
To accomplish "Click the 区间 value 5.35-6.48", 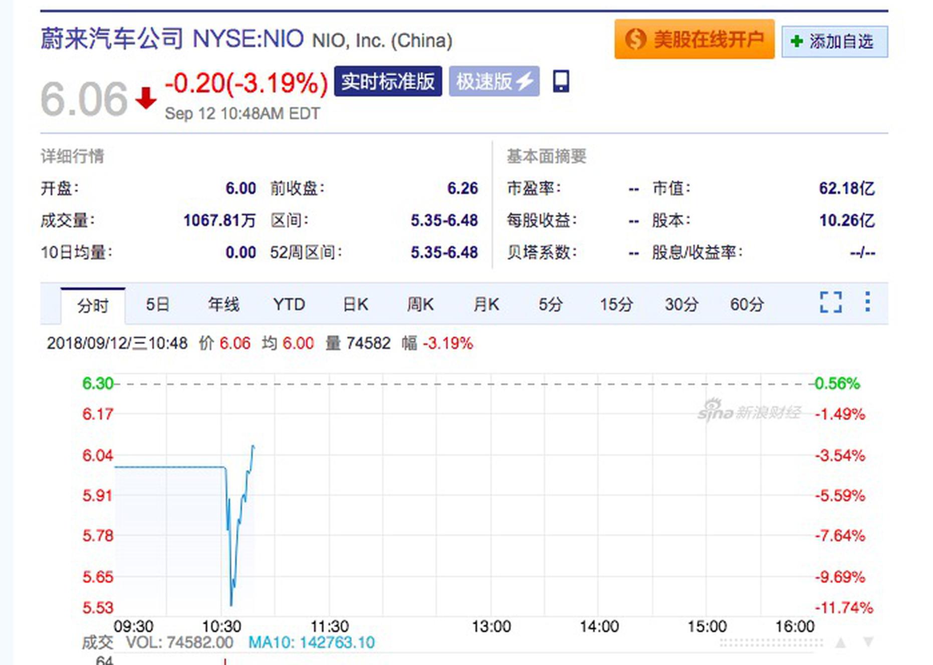I will pos(444,220).
